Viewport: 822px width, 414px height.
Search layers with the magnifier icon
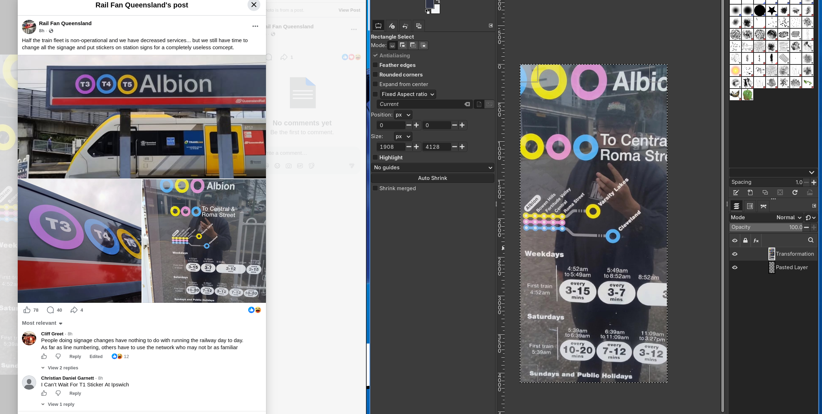811,240
